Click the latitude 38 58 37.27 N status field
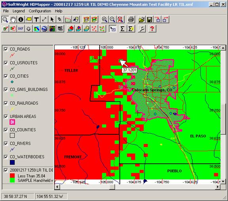Screen dimensions: 228x201 pos(17,197)
